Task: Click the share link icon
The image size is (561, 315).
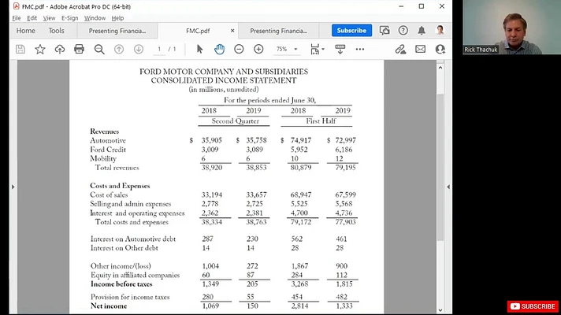Action: click(400, 49)
